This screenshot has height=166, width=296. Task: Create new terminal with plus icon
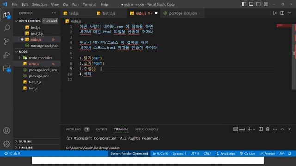click(250, 129)
